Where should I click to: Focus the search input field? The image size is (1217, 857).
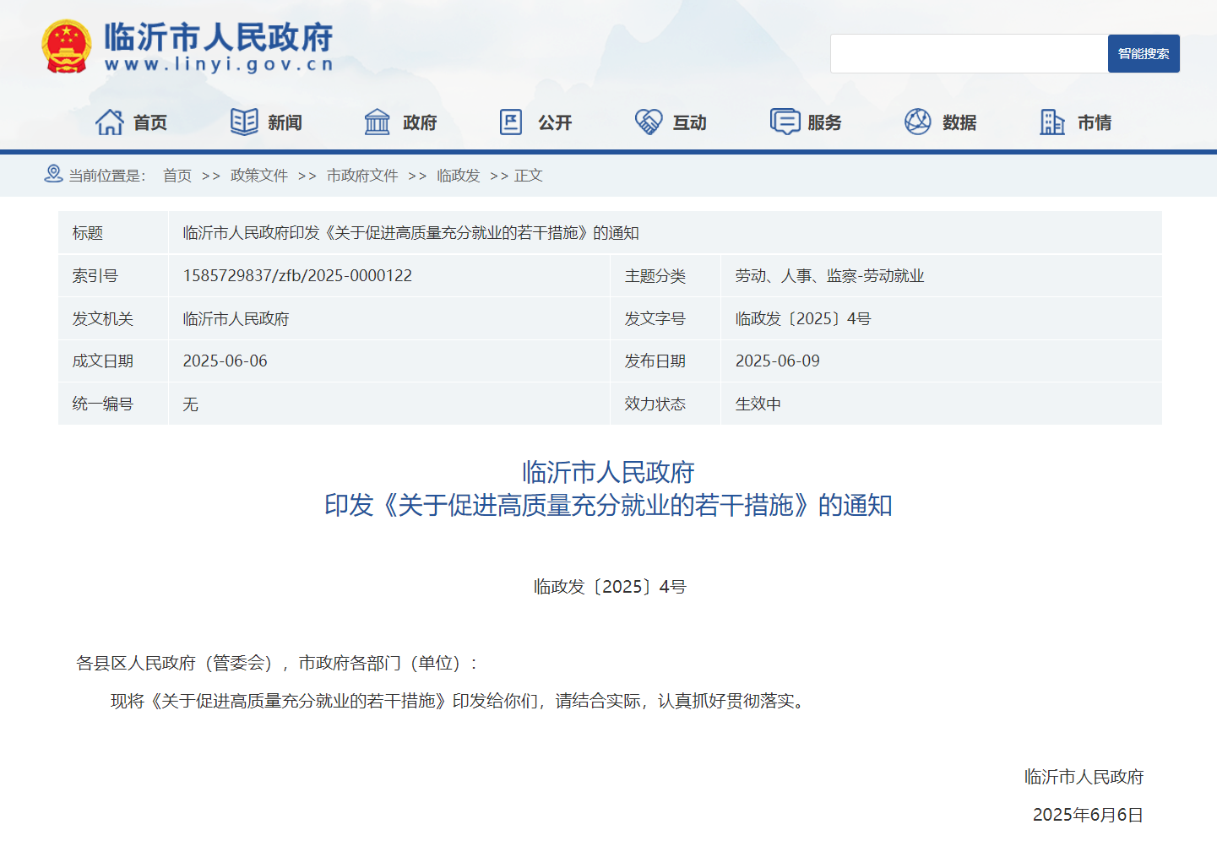coord(969,53)
